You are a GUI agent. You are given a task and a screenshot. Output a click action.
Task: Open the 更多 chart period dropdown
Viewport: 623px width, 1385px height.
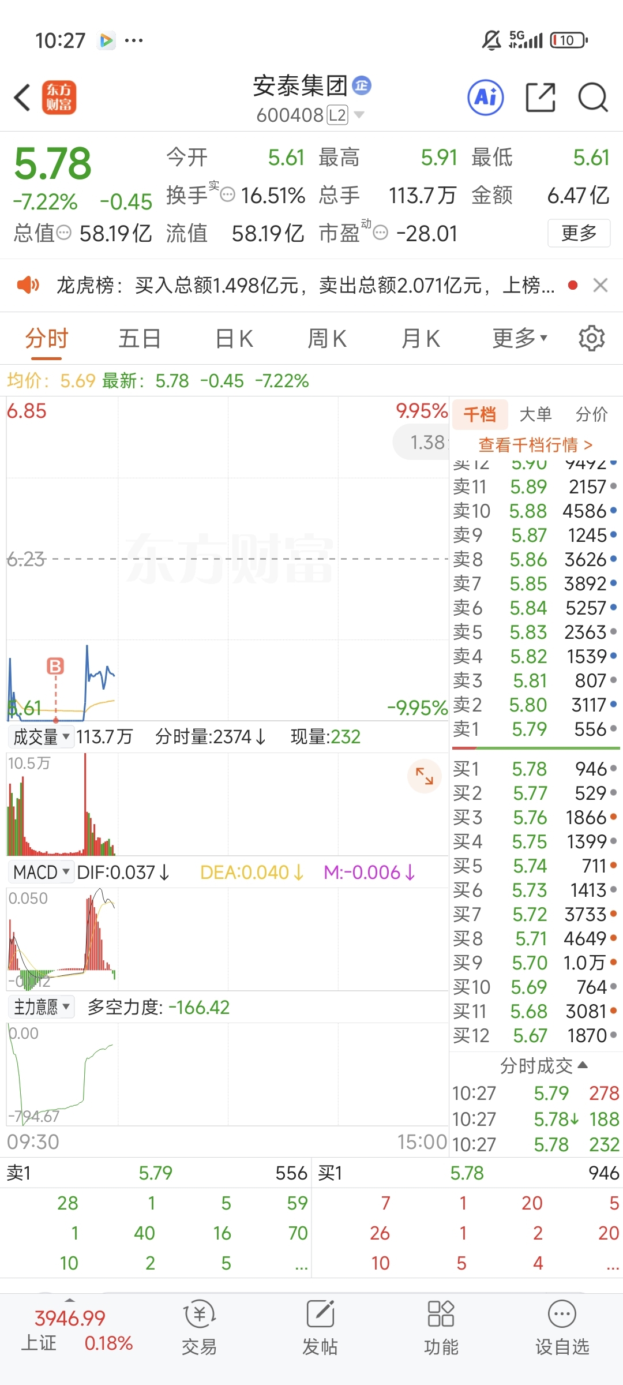[x=520, y=338]
